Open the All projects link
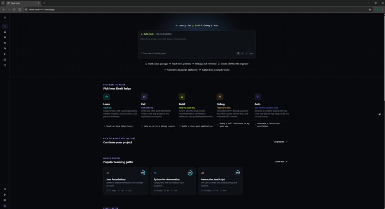 (x=281, y=142)
